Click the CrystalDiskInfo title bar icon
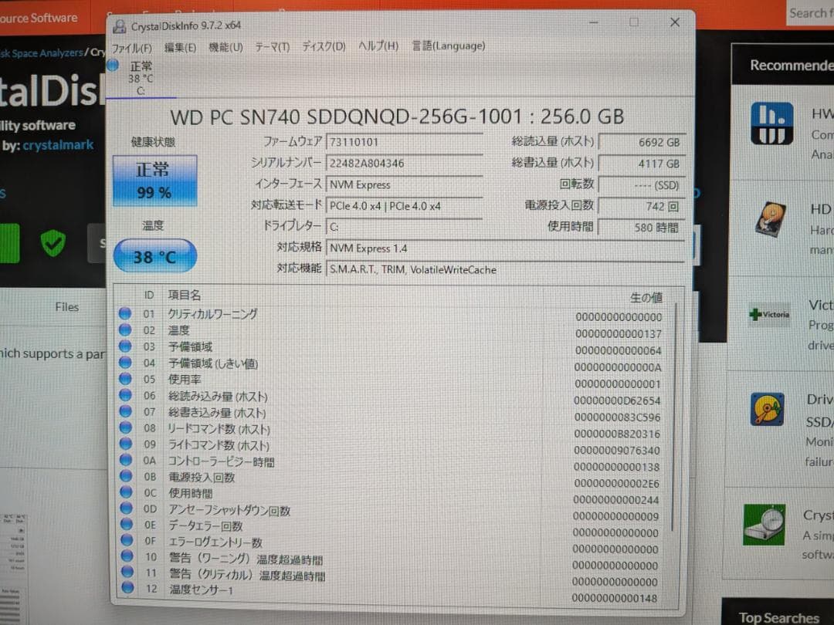 coord(120,25)
